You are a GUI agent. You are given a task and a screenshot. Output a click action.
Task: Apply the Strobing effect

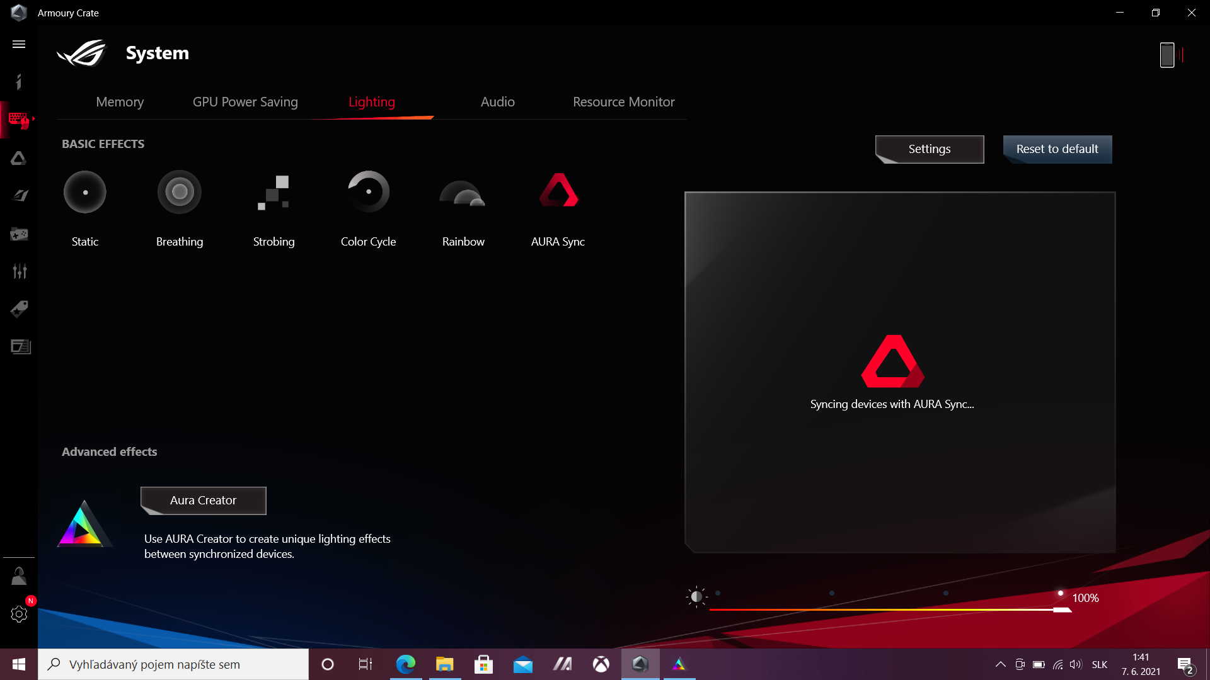(274, 192)
